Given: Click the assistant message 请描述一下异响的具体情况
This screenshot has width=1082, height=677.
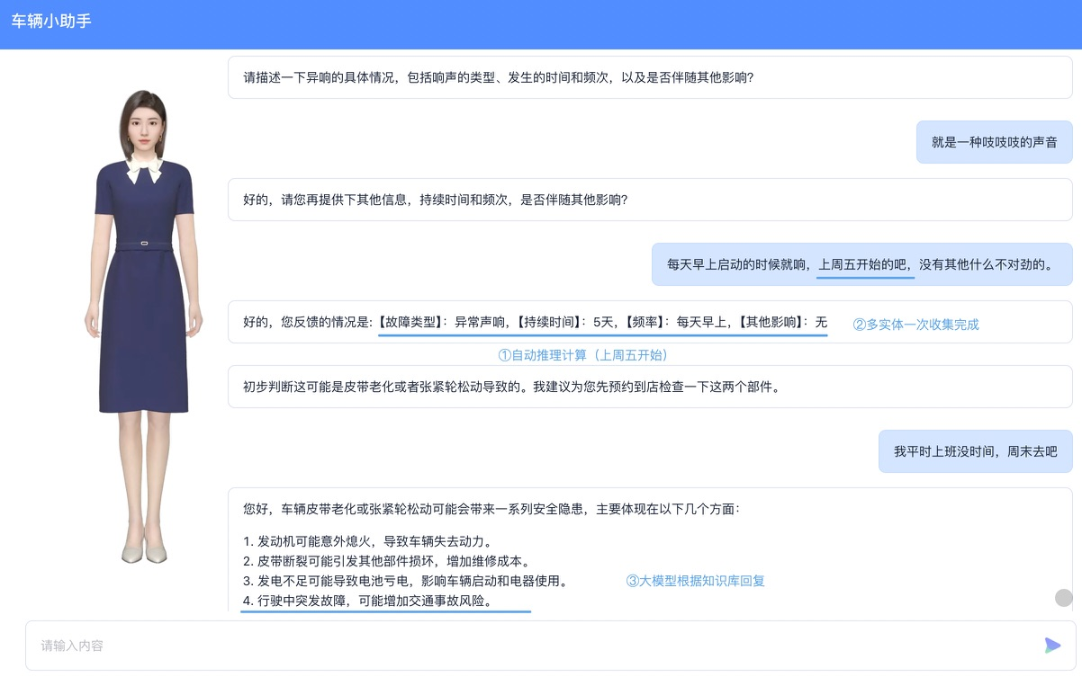Looking at the screenshot, I should coord(650,77).
